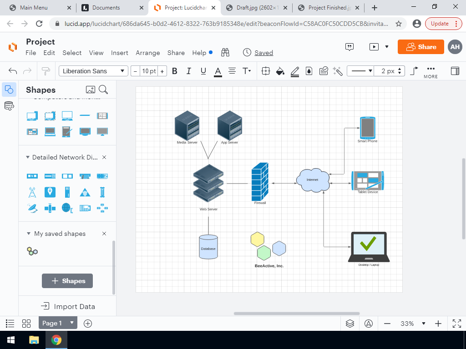466x349 pixels.
Task: Click the magic wand sparkle icon
Action: click(x=338, y=71)
